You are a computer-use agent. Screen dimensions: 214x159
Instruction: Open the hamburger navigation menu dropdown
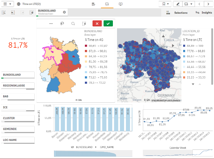[x=7, y=4]
